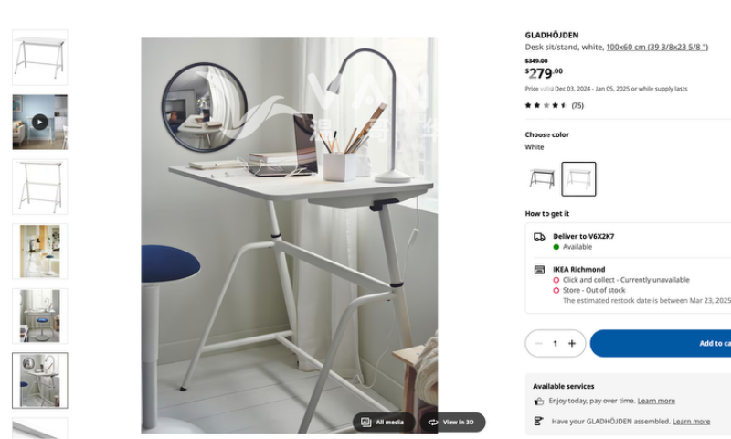The width and height of the screenshot is (731, 439).
Task: Open All media gallery
Action: pos(383,423)
